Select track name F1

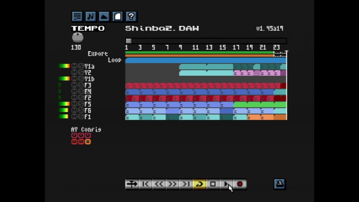pyautogui.click(x=88, y=117)
